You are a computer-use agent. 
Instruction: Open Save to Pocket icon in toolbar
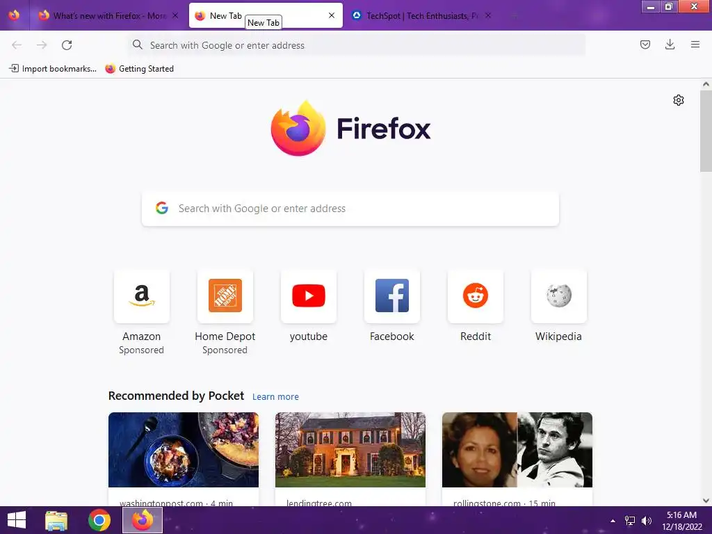click(645, 44)
